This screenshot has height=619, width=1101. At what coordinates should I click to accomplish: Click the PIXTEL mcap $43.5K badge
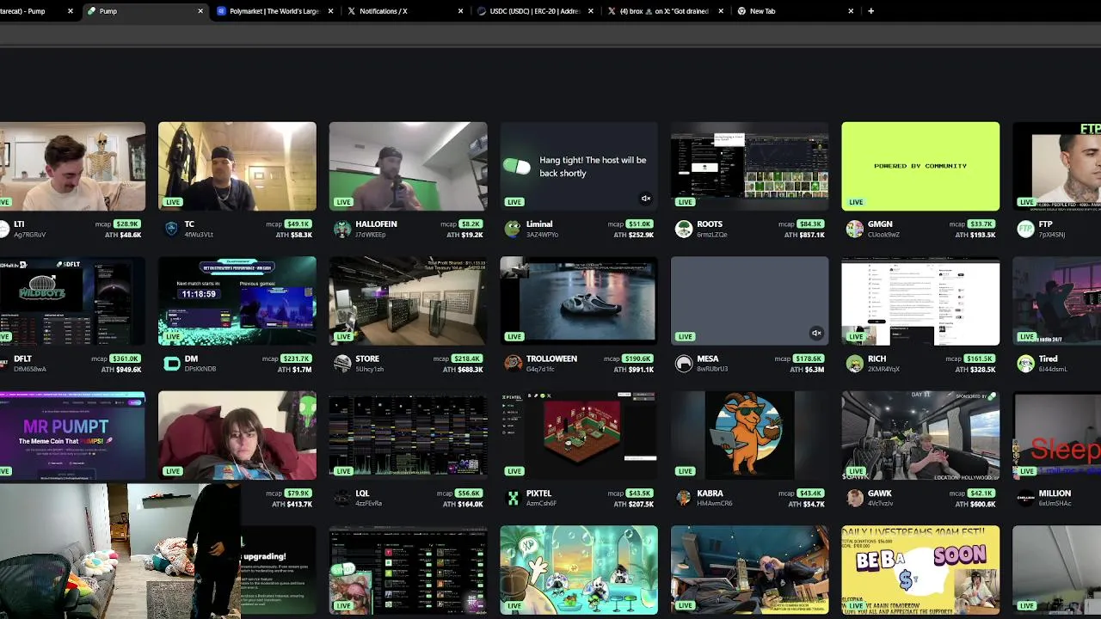point(640,493)
